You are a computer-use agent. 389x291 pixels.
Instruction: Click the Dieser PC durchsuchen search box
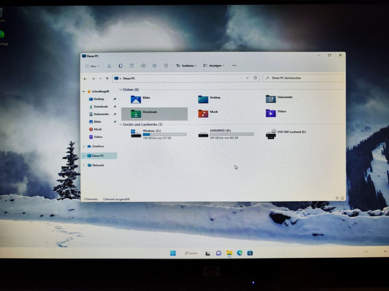pyautogui.click(x=303, y=78)
